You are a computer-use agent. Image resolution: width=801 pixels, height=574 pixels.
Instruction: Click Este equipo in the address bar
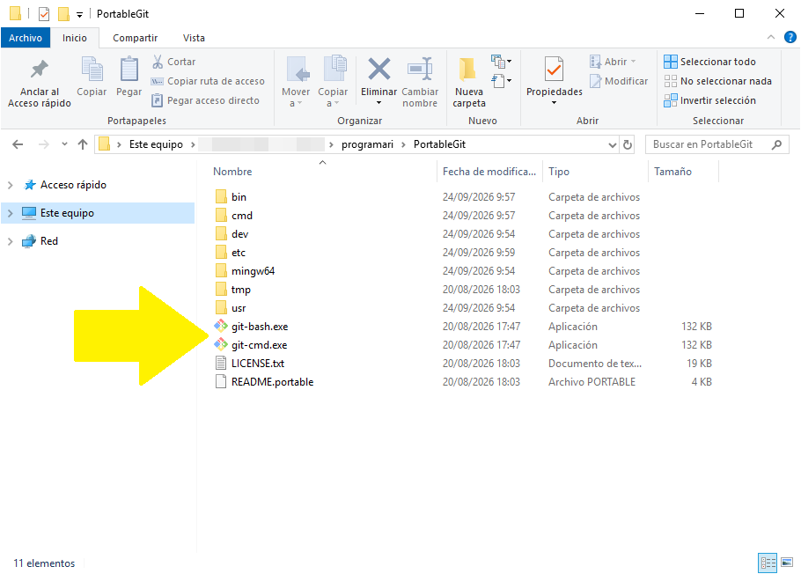[156, 144]
